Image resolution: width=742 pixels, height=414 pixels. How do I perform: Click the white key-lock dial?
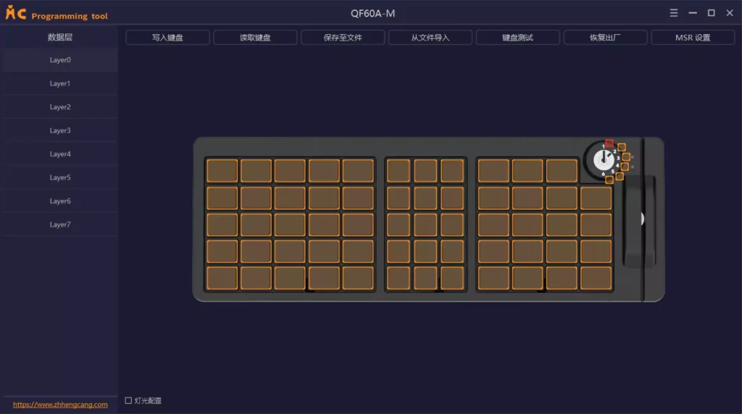tap(604, 160)
